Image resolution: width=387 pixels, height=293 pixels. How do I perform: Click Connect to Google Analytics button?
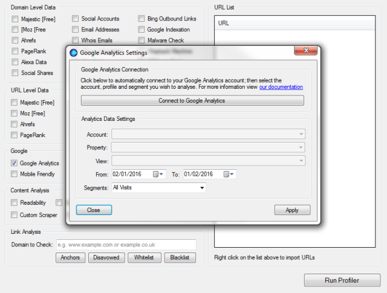[192, 101]
